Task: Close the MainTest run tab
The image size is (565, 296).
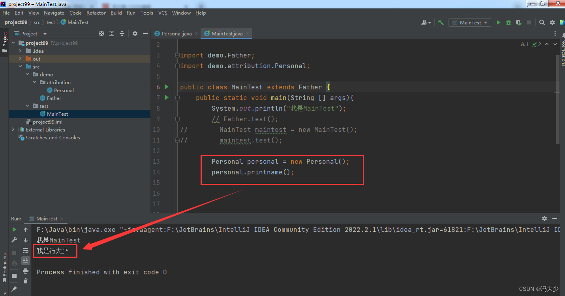Action: tap(62, 219)
